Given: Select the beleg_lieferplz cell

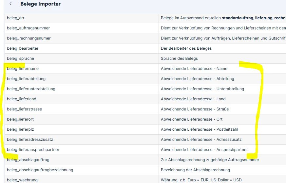Looking at the screenshot, I should [82, 129].
